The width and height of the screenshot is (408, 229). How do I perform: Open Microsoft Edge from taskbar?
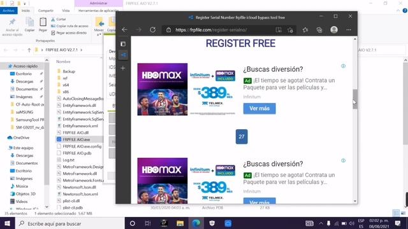point(196,223)
